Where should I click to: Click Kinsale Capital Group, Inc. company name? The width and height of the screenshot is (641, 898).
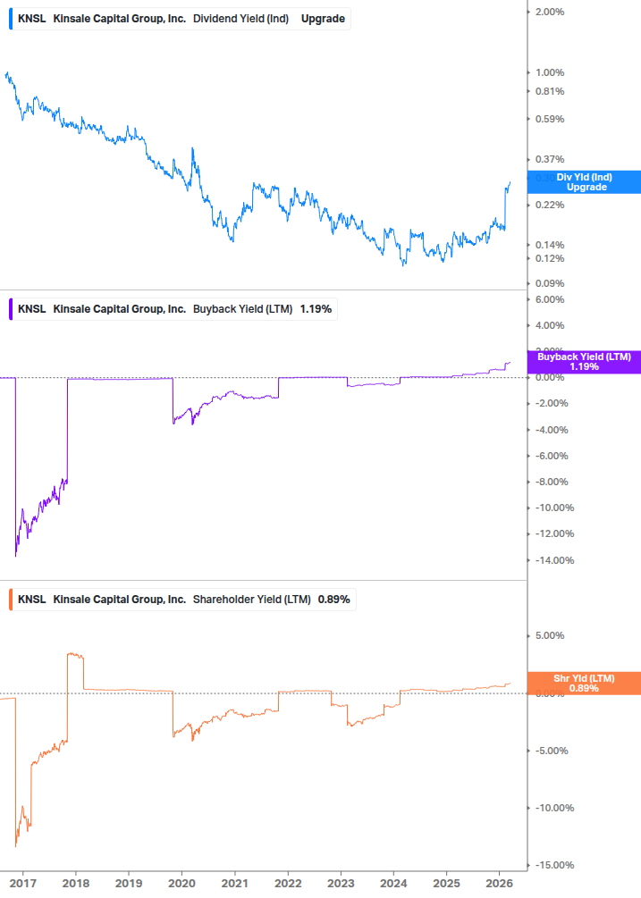point(121,17)
